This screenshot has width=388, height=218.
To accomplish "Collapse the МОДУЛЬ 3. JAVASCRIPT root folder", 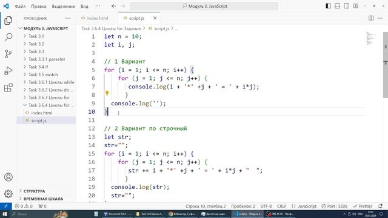I will point(46,28).
